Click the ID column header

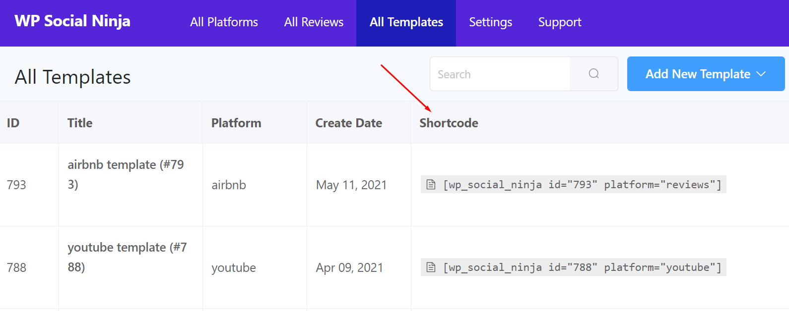pyautogui.click(x=13, y=123)
